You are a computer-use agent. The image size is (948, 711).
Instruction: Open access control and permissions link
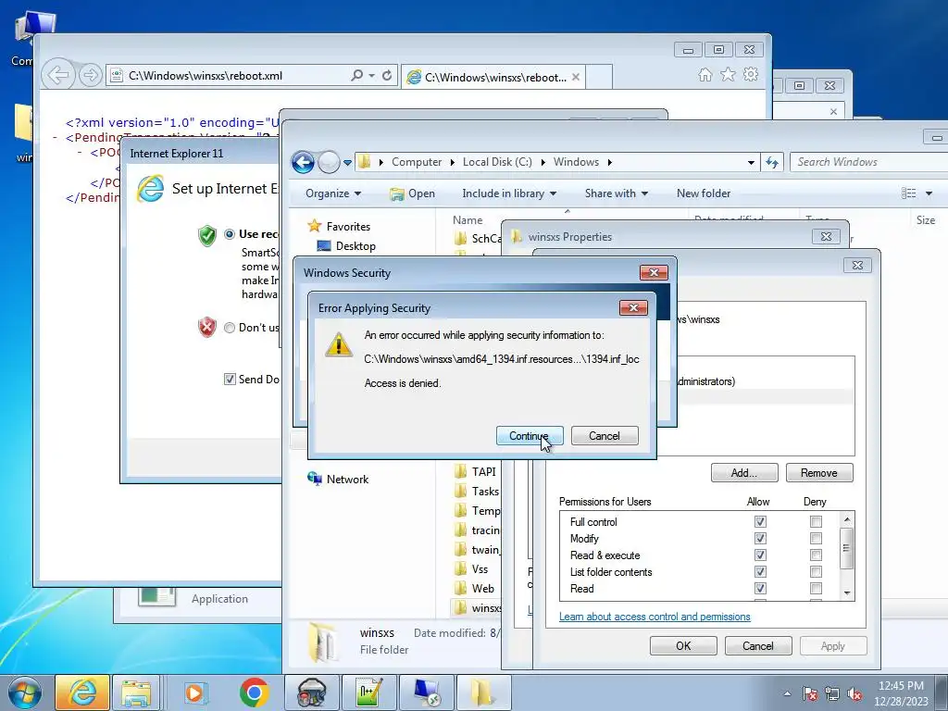(x=655, y=617)
